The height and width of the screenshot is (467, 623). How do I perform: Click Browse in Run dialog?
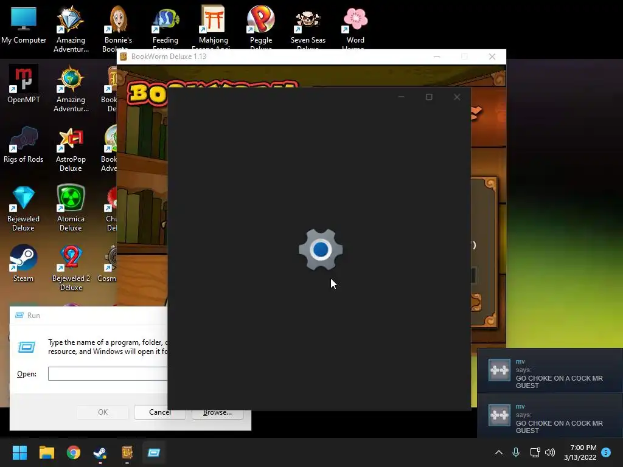pos(217,412)
